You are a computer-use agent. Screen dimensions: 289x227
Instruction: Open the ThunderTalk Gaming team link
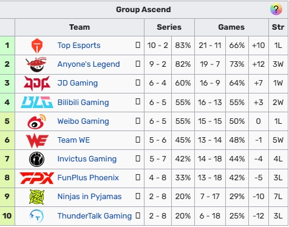[x=95, y=215]
